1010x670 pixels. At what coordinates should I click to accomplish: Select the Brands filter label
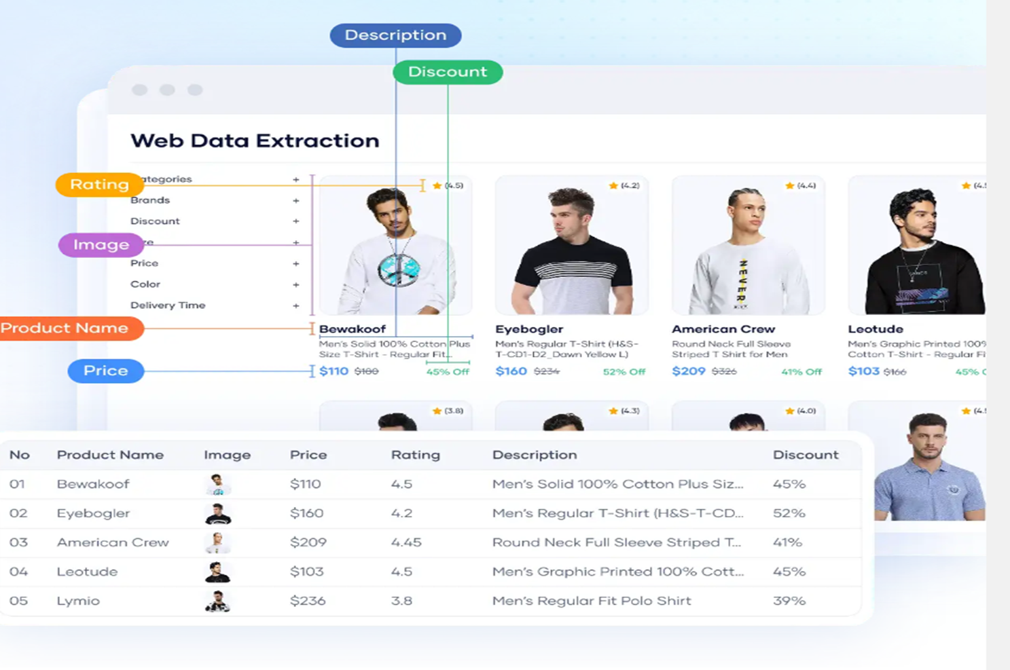click(150, 200)
